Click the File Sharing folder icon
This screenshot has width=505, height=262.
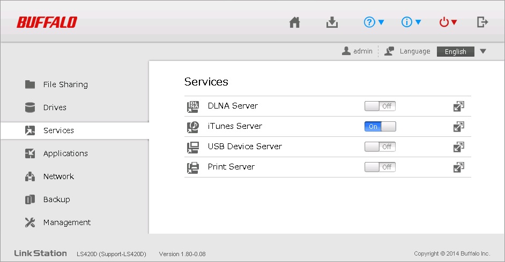click(30, 84)
